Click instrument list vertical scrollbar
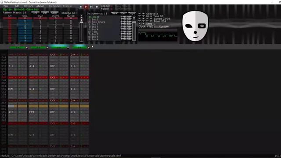Screen dimensions: 281x158 (134, 31)
